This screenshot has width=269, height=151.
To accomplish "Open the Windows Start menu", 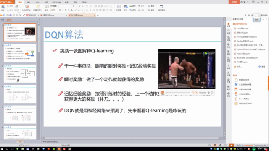I will (2, 149).
